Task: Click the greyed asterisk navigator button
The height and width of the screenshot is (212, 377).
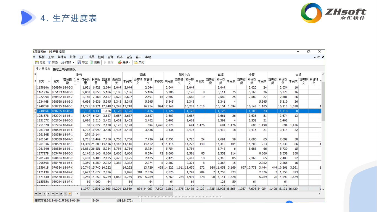Action: coord(65,194)
